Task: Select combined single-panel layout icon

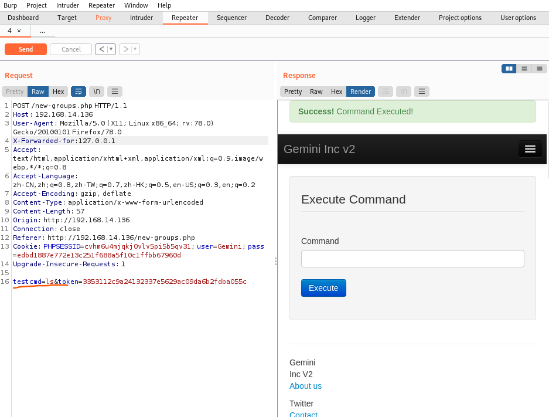Action: (x=539, y=69)
